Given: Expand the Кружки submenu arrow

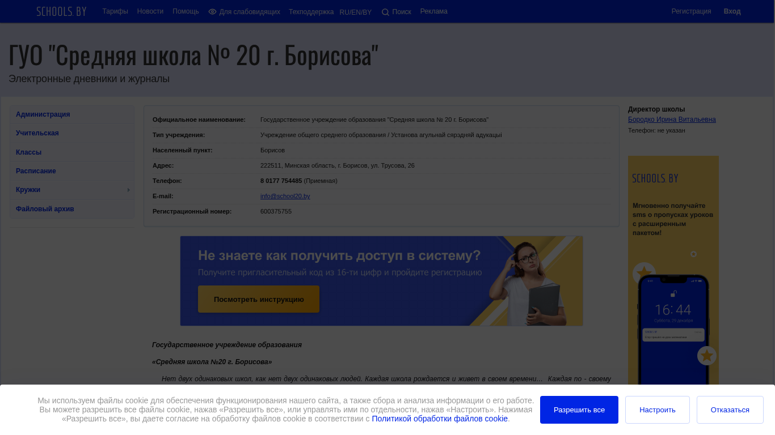Looking at the screenshot, I should [129, 190].
